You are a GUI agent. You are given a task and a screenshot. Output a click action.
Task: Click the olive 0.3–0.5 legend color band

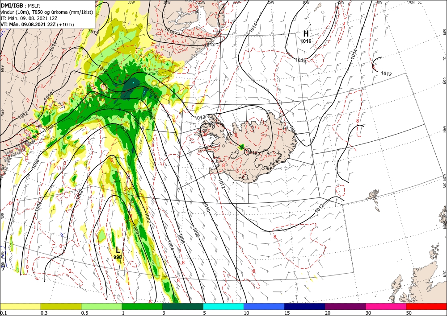pyautogui.click(x=61, y=306)
